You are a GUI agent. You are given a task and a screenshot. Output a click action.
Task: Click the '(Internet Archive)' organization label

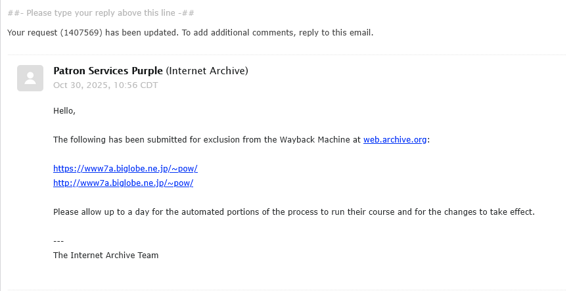(x=207, y=71)
